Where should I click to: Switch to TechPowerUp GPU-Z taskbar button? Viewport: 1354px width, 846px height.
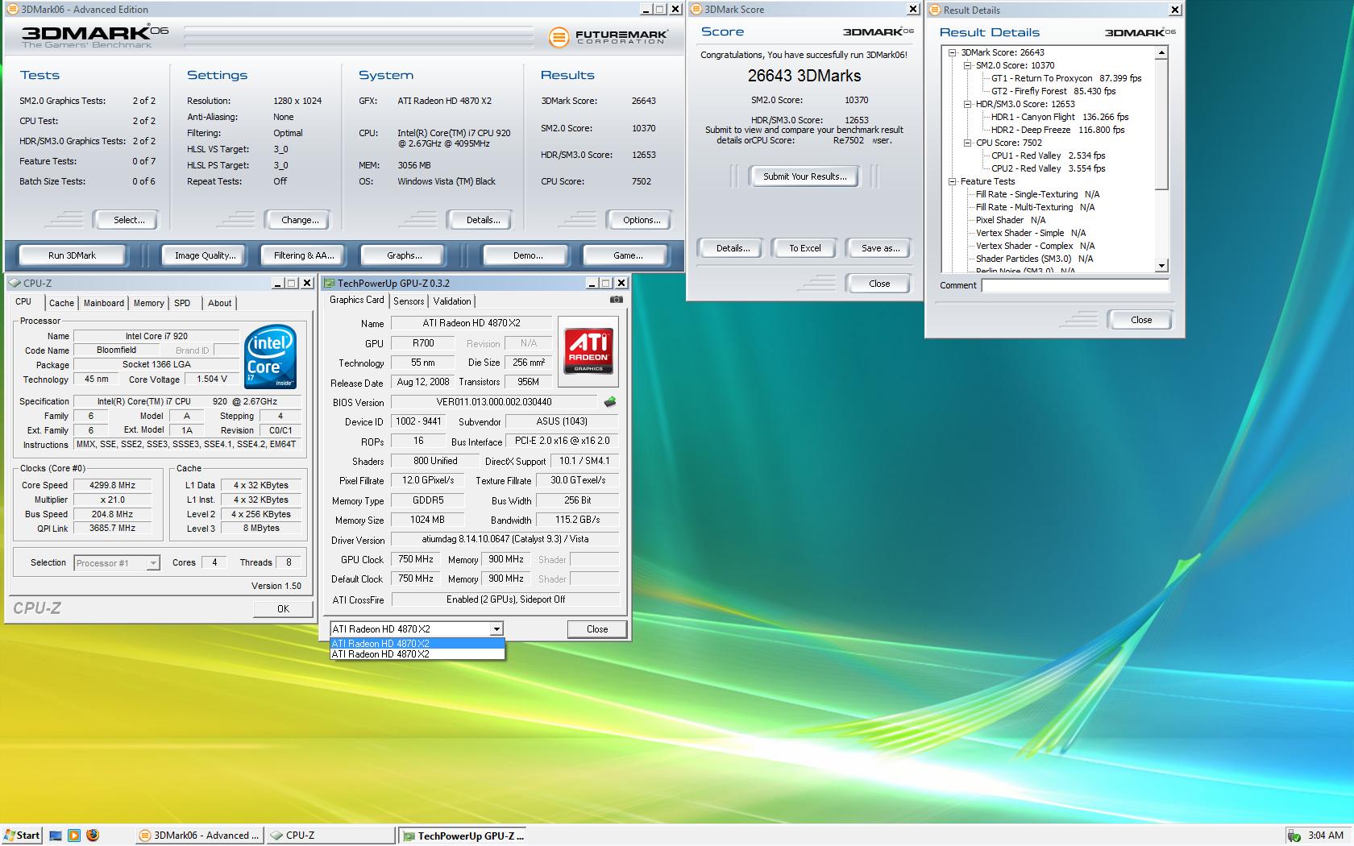pos(463,836)
